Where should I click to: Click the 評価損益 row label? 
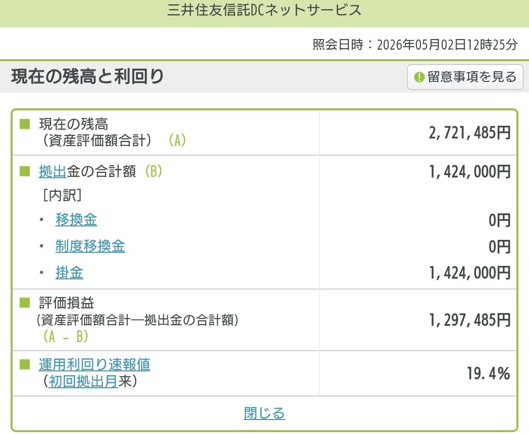coord(67,302)
